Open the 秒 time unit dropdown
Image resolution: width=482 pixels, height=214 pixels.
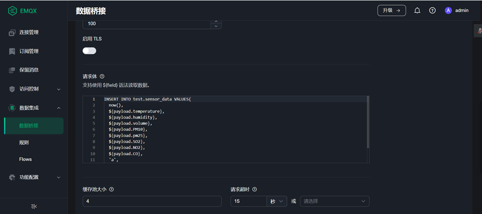pyautogui.click(x=276, y=201)
